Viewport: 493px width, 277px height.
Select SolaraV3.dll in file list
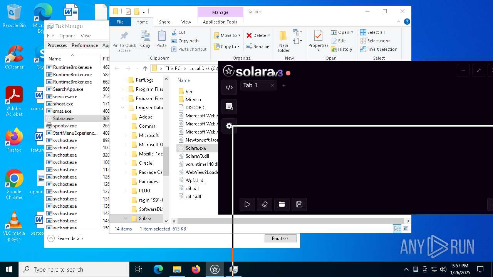click(197, 156)
